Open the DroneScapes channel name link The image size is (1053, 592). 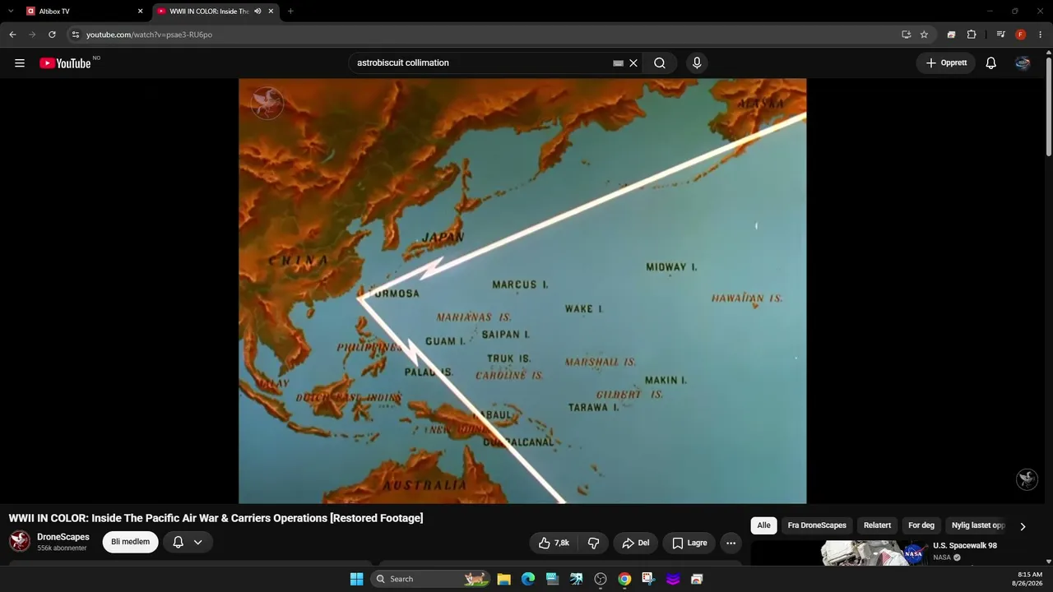click(63, 537)
